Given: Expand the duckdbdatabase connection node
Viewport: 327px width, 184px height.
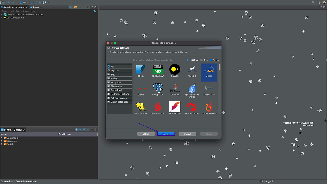Looking at the screenshot, I should point(2,17).
